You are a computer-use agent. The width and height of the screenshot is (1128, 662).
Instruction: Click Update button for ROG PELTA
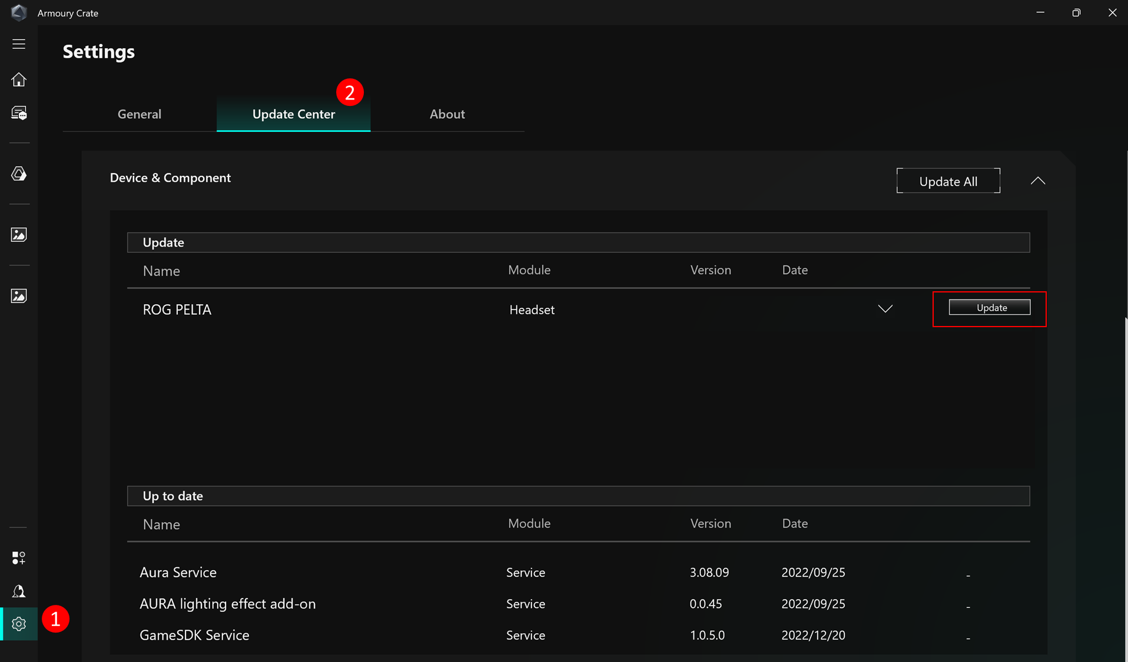click(x=990, y=308)
